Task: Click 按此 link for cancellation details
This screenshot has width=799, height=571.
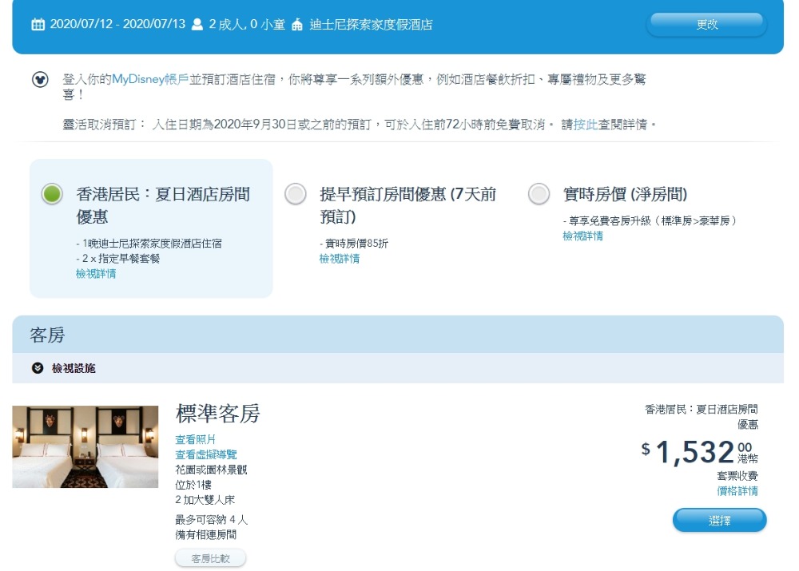Action: point(586,125)
